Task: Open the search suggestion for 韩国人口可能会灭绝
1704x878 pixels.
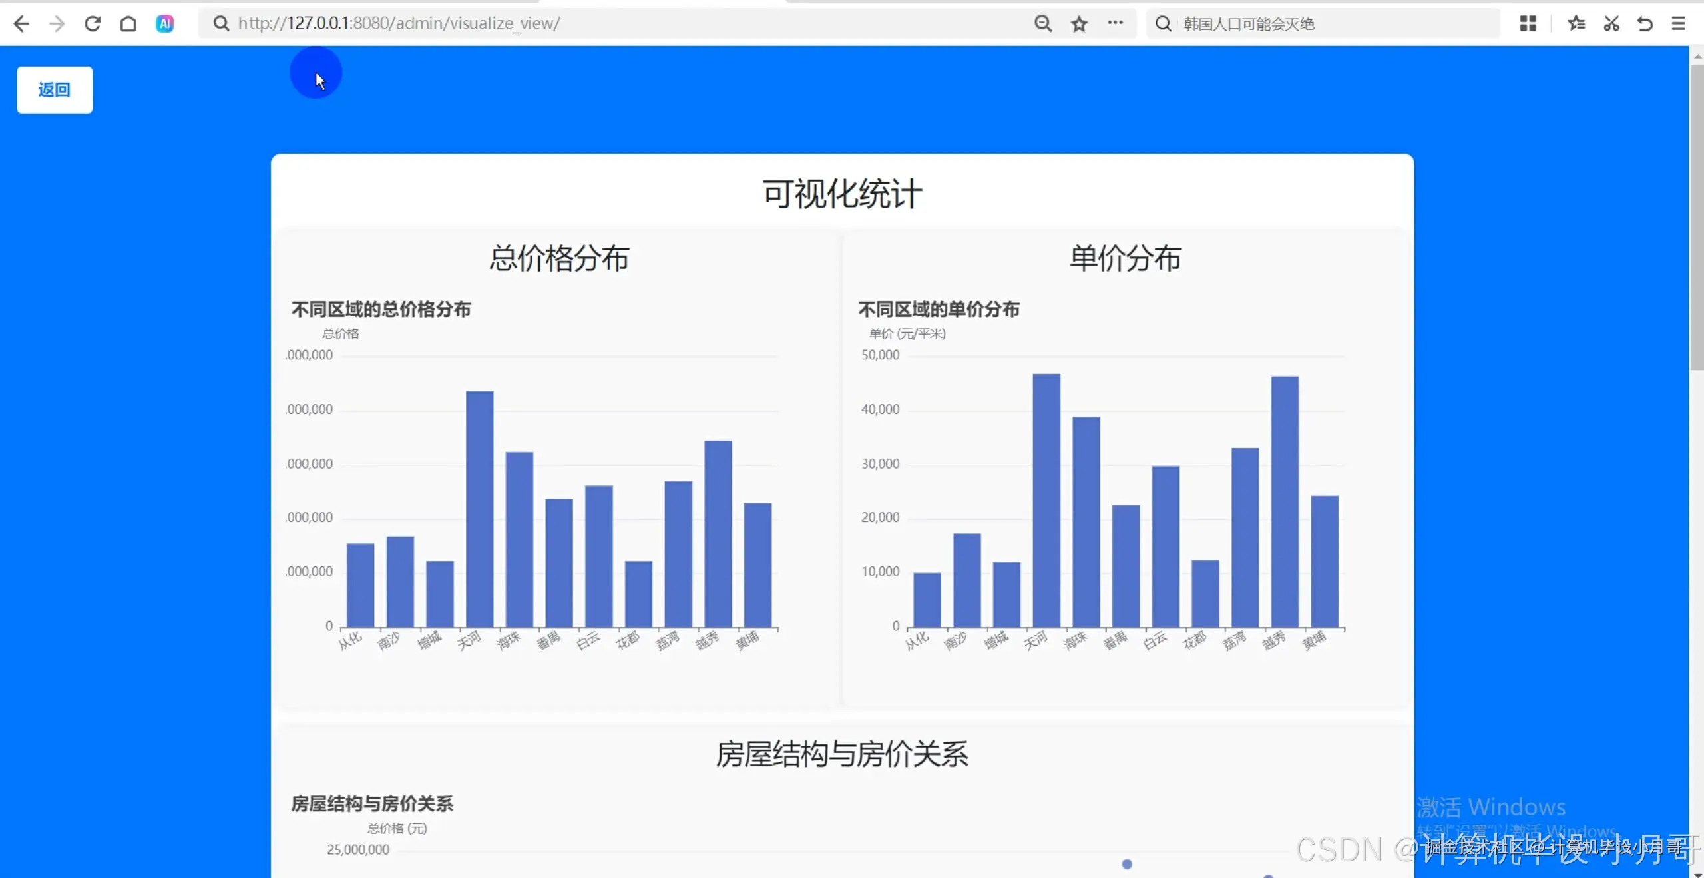Action: click(1249, 23)
